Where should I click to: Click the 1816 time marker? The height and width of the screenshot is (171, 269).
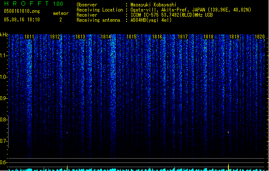(157, 37)
